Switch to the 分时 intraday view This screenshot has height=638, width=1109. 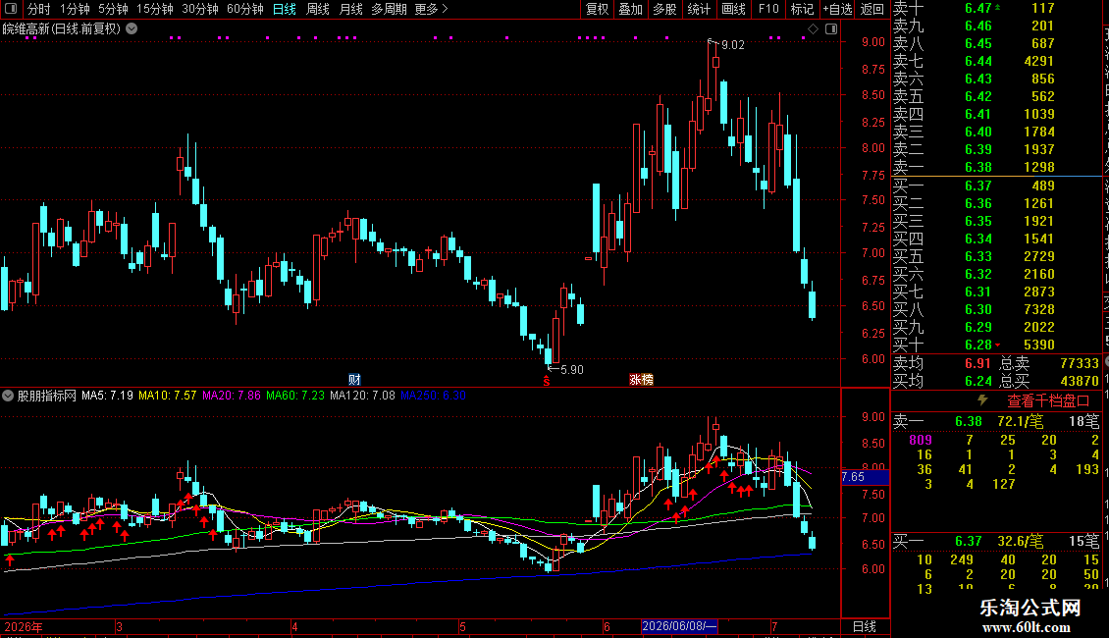[x=39, y=9]
